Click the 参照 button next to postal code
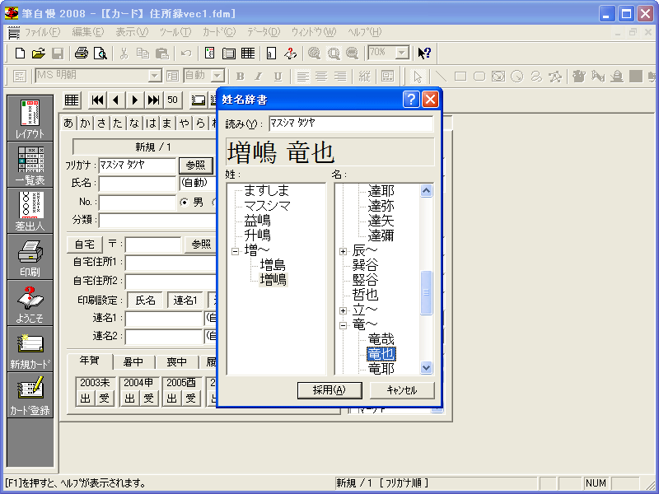Screen dimensions: 659x494 click(x=201, y=244)
